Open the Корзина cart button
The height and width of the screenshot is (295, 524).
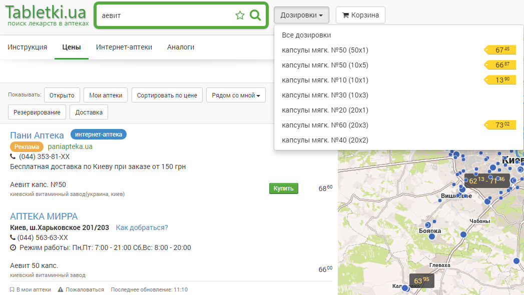click(x=360, y=15)
